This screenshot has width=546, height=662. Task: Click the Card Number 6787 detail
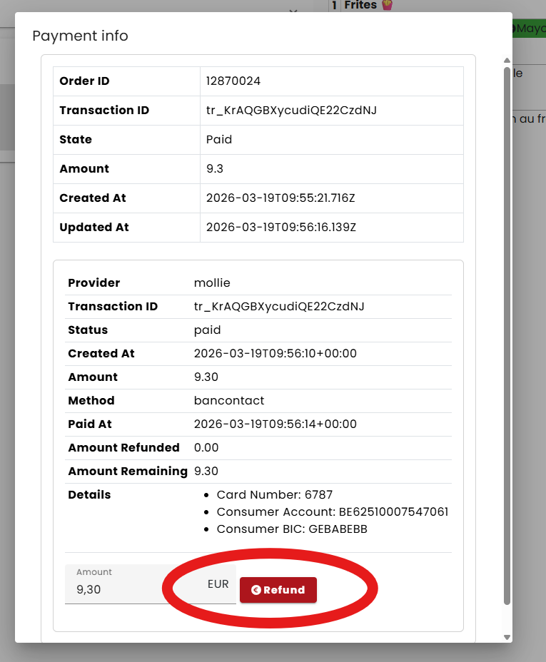[x=275, y=494]
